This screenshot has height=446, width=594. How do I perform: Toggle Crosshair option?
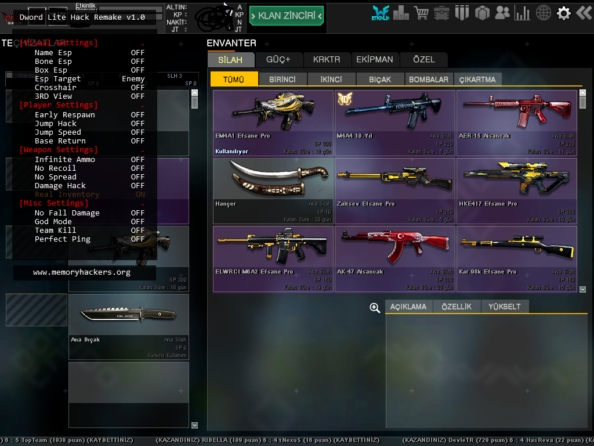(89, 88)
